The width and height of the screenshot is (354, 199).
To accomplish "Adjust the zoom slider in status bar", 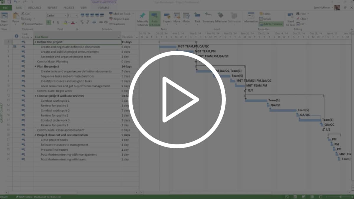I will [x=341, y=197].
